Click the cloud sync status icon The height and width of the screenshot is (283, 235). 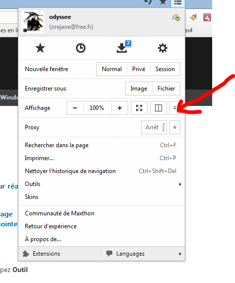tap(176, 18)
